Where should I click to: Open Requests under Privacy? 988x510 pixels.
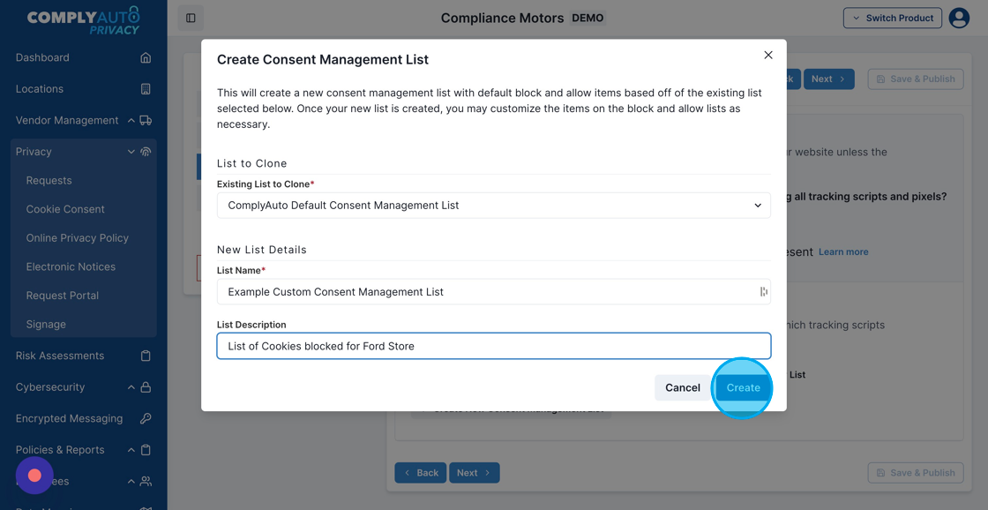[49, 180]
